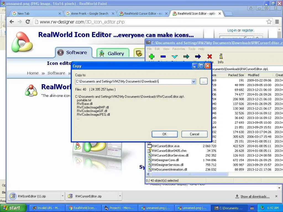Screen dimensions: 283x212
Task: Click the Copy arrow icon in 7-Zip toolbar
Action: coord(186,57)
